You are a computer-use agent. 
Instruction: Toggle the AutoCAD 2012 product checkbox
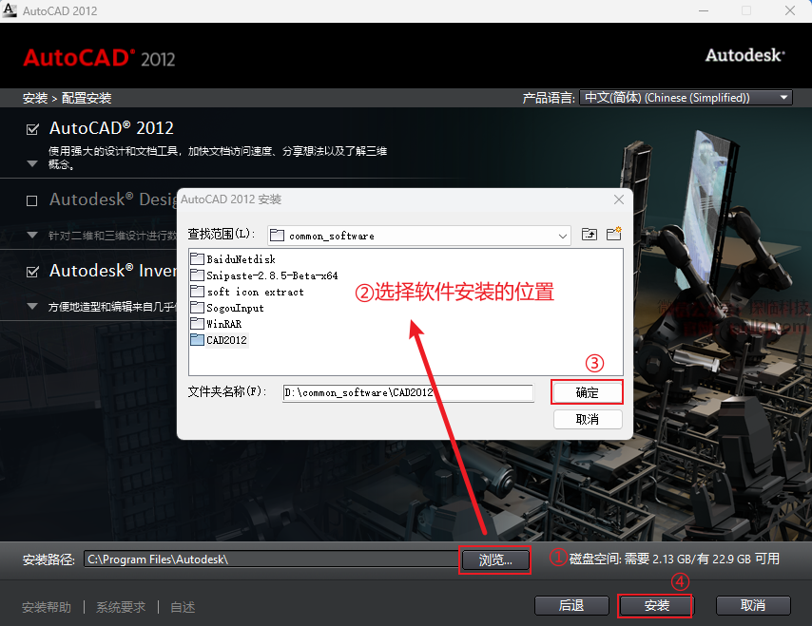(x=32, y=129)
